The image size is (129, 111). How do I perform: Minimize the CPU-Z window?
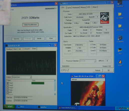pyautogui.click(x=106, y=3)
